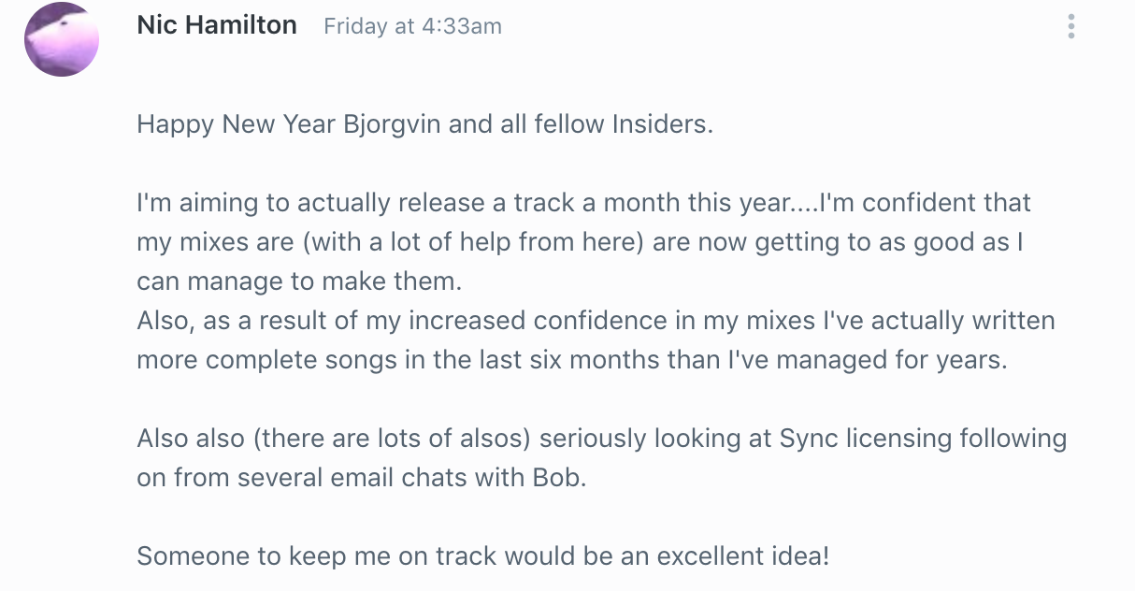The image size is (1135, 591).
Task: Click the closing sentence 'Someone to keep me on track'
Action: (482, 556)
